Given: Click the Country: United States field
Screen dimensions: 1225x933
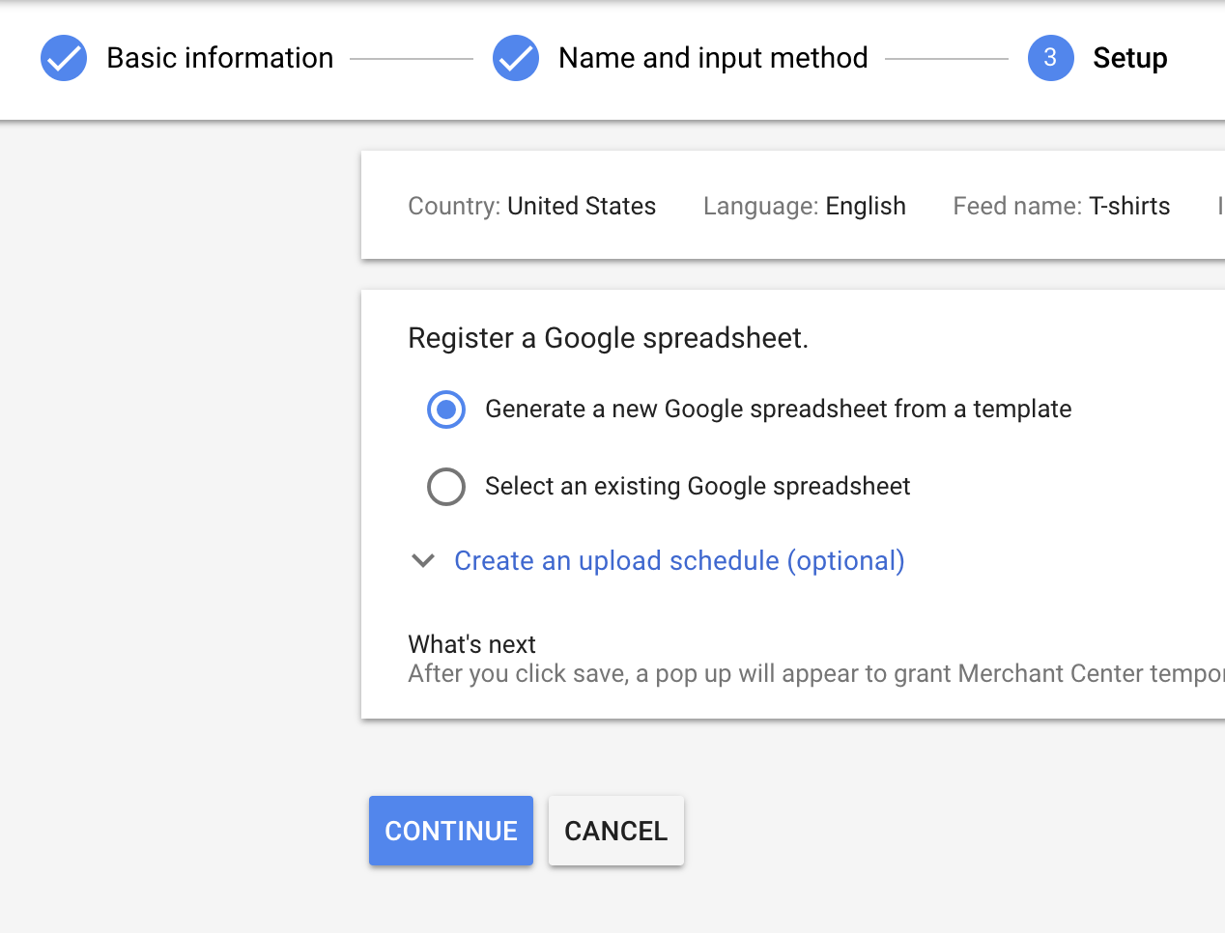Looking at the screenshot, I should pos(531,207).
